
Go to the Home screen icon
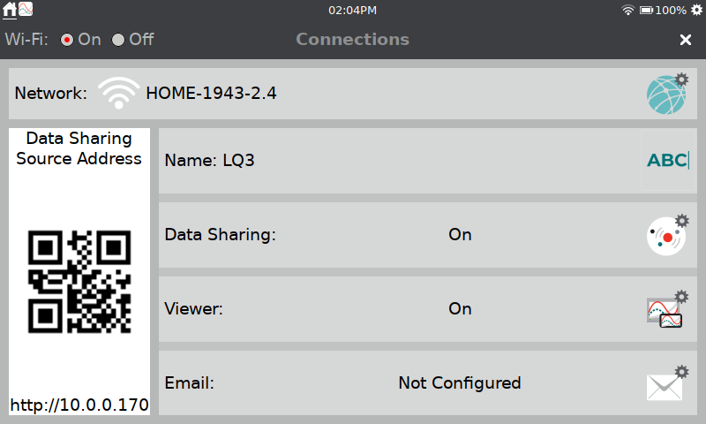coord(9,10)
